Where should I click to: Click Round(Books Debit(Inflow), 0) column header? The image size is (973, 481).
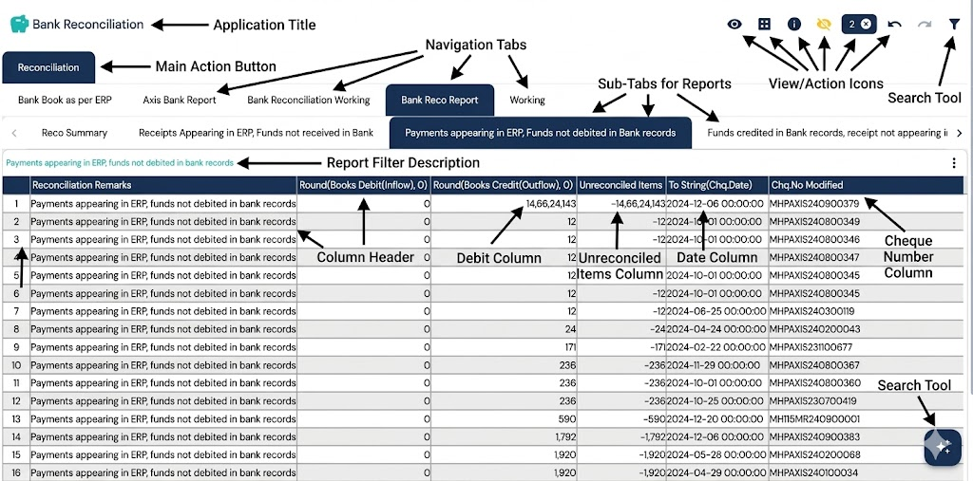pyautogui.click(x=364, y=185)
